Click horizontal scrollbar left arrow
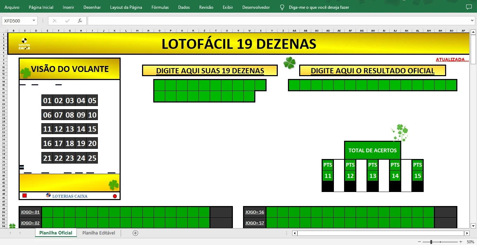The width and height of the screenshot is (477, 245). point(295,233)
